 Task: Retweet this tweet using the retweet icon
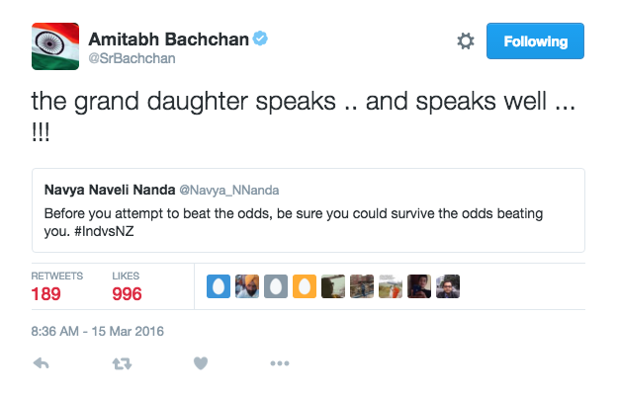click(121, 363)
